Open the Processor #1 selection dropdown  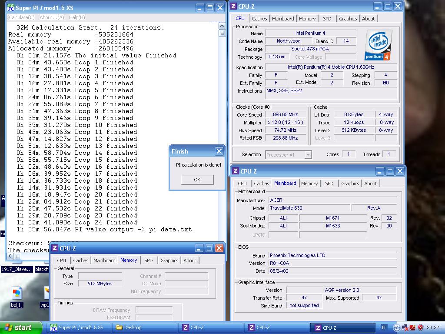click(x=308, y=155)
